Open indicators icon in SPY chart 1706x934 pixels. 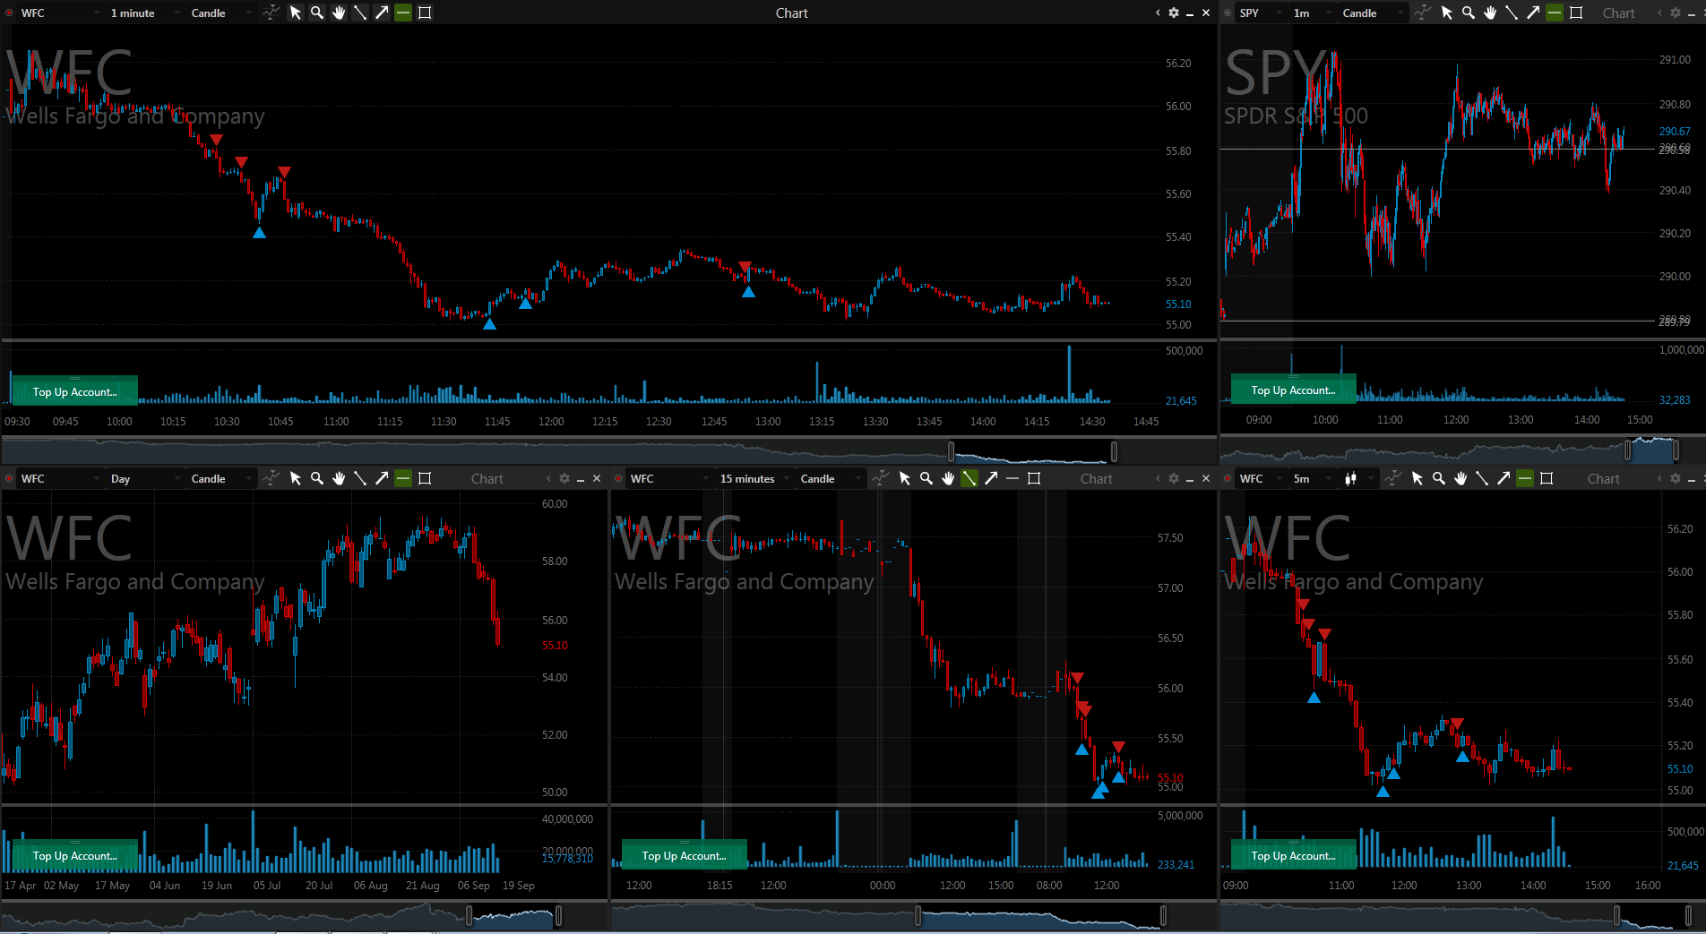1423,13
